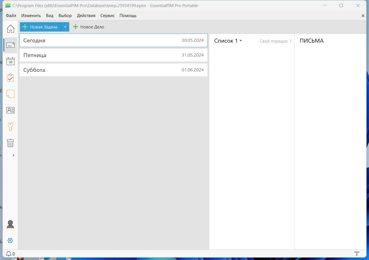Open the Выбор menu
This screenshot has width=369, height=260.
pos(65,16)
